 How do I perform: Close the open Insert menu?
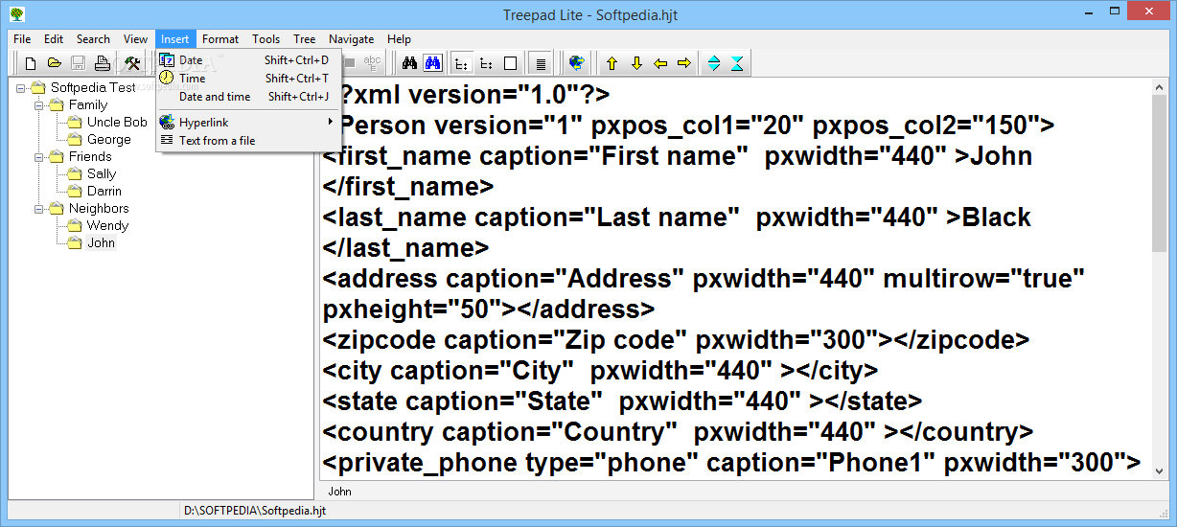point(175,39)
